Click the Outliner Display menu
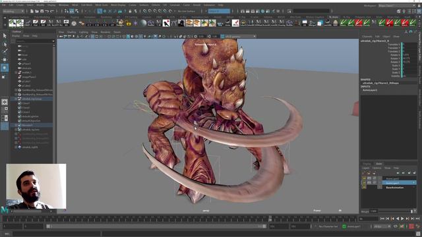 (16, 36)
